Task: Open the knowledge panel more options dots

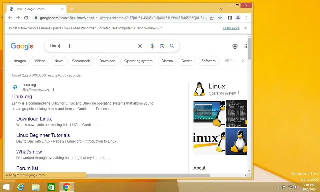Action: click(x=239, y=93)
